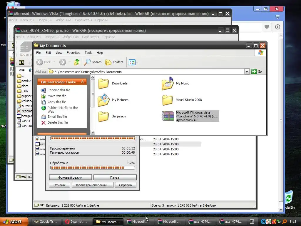Click the magnifier icon in system tray

pos(285,222)
